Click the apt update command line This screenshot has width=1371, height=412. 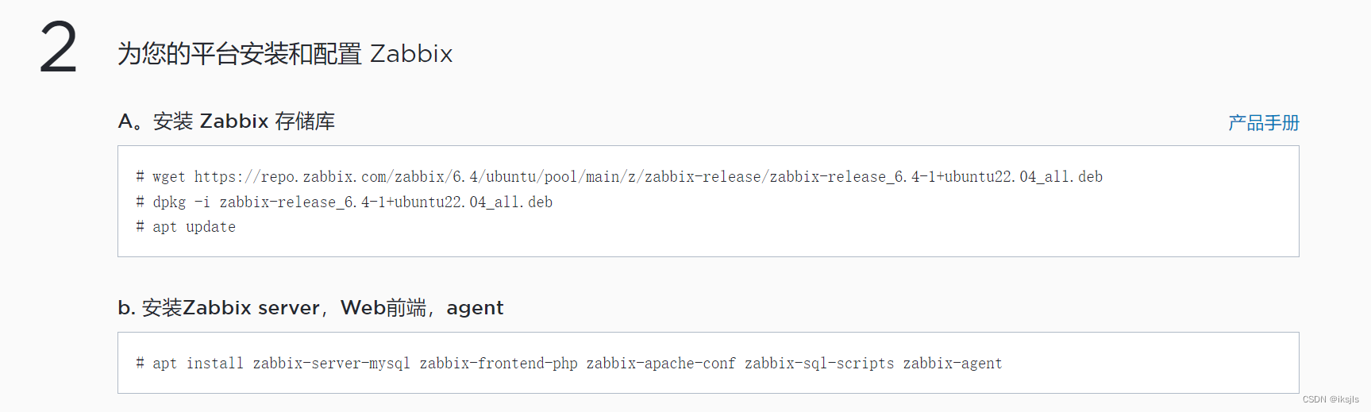[186, 227]
